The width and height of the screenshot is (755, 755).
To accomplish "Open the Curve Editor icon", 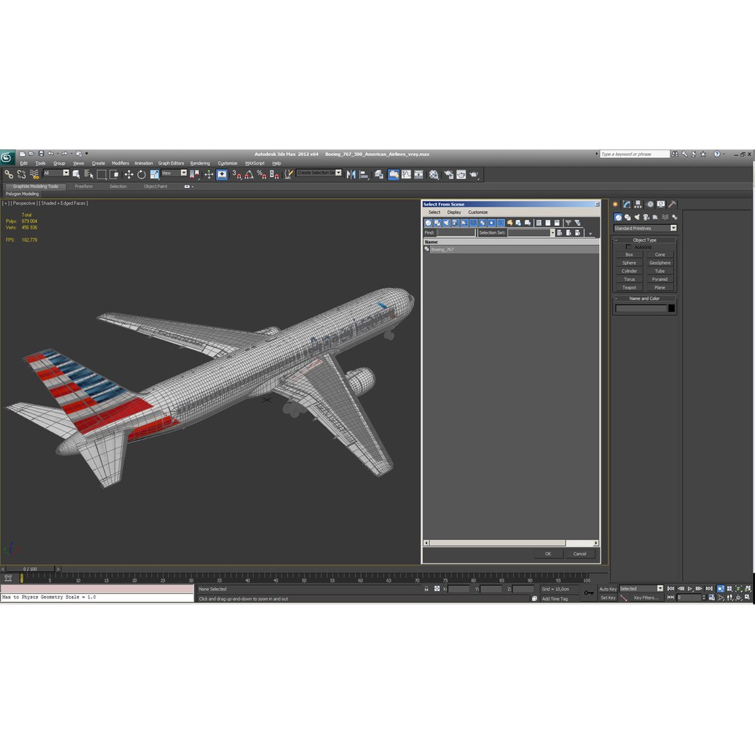I will coord(406,174).
